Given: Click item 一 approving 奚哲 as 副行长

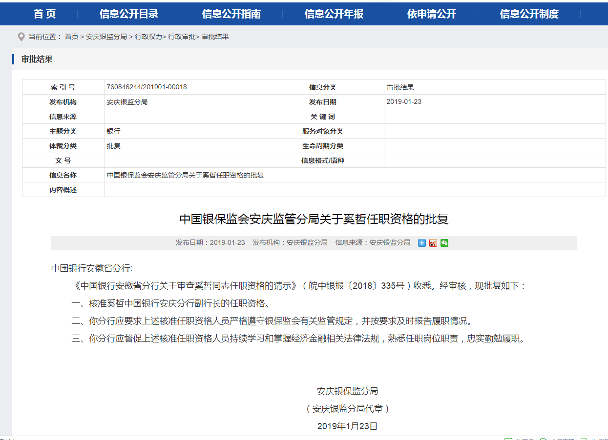Looking at the screenshot, I should [x=170, y=303].
